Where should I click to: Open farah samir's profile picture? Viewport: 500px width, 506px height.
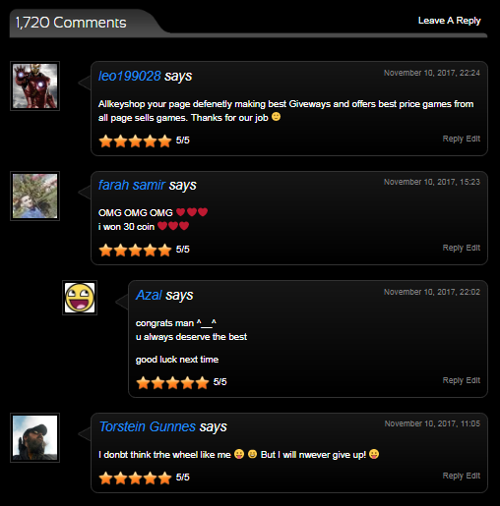tap(34, 196)
